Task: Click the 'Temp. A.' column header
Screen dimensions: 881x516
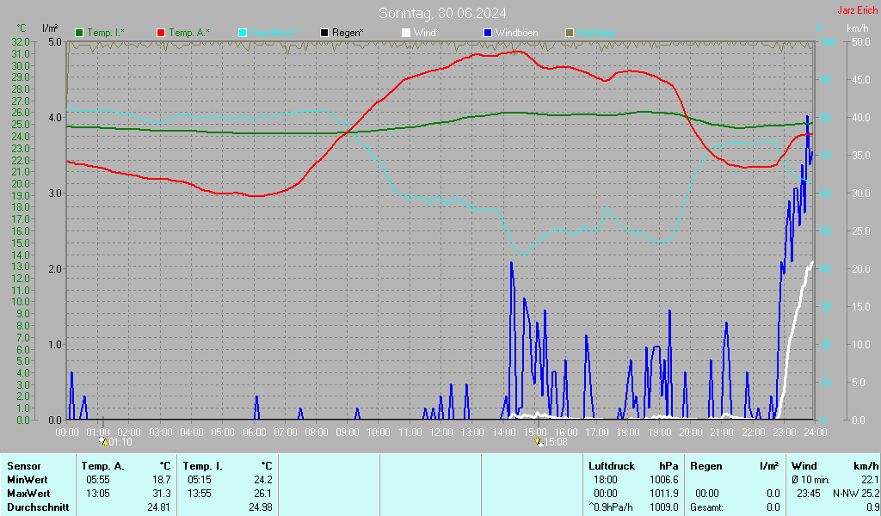Action: (x=102, y=466)
